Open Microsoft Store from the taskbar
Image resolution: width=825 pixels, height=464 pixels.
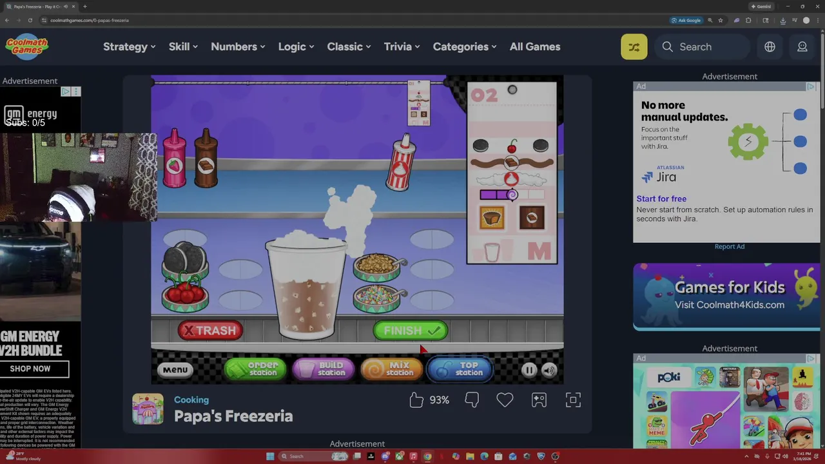coord(498,456)
